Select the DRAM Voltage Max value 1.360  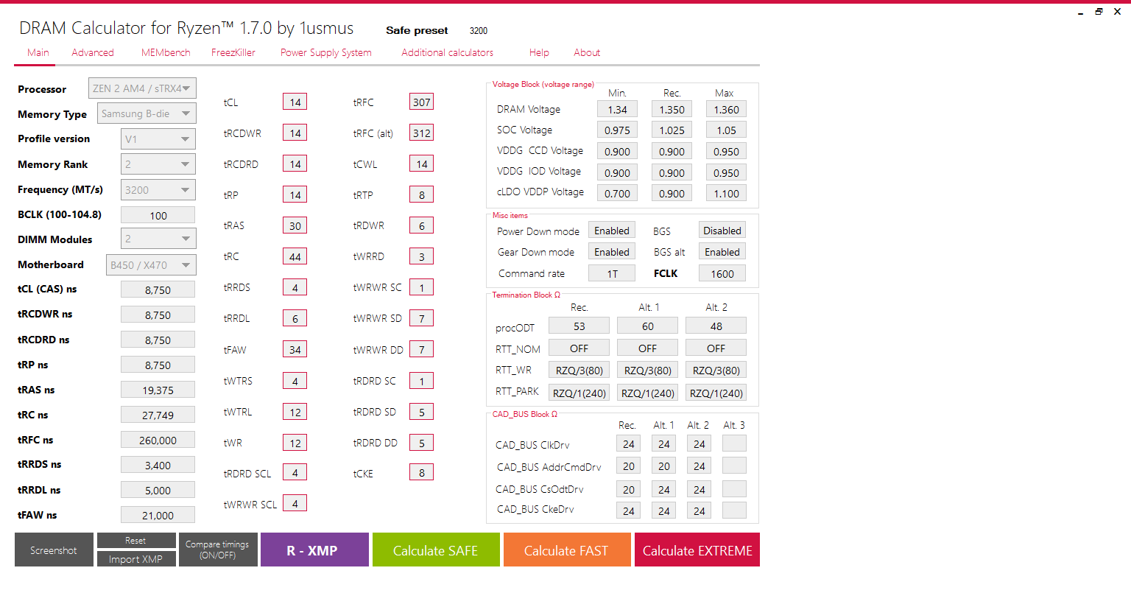726,109
